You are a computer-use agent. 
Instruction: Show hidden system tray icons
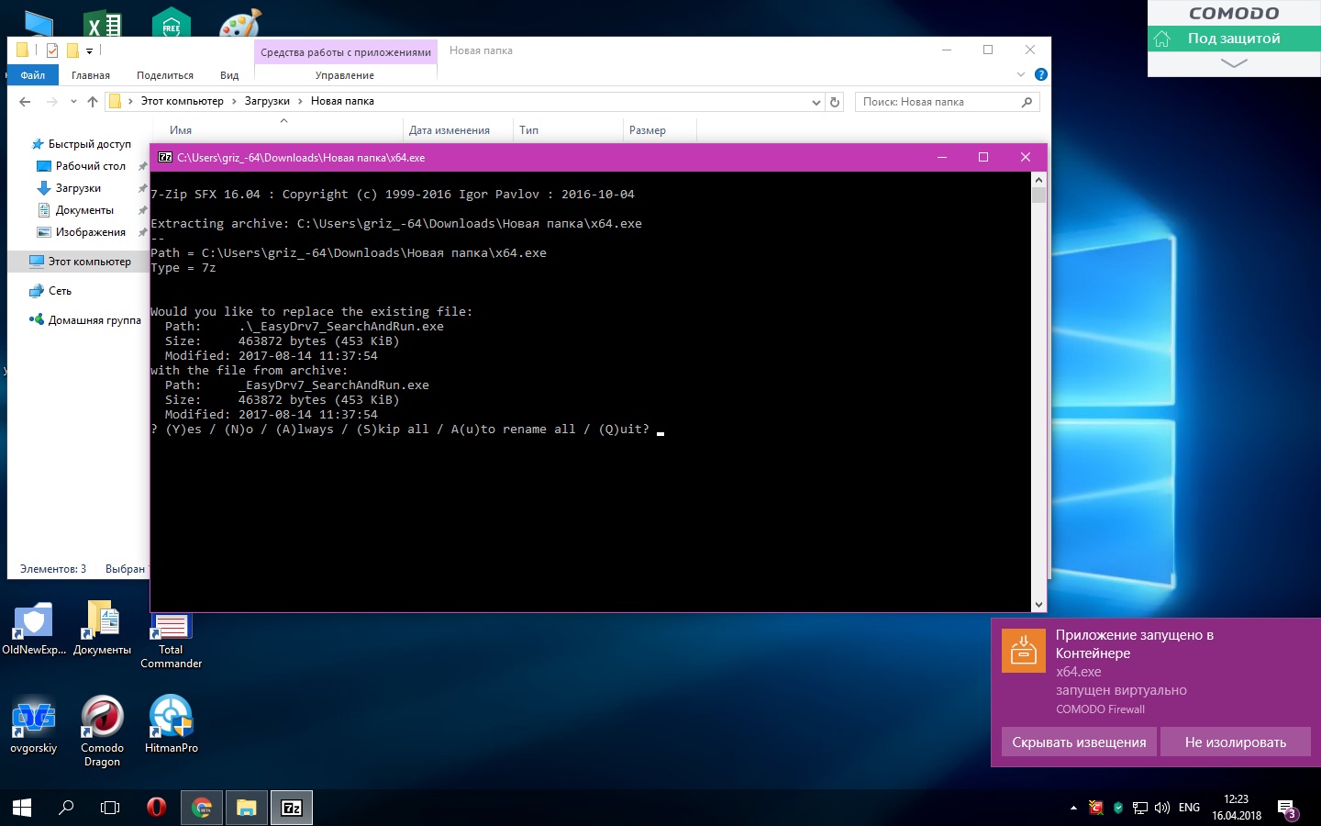tap(1073, 808)
